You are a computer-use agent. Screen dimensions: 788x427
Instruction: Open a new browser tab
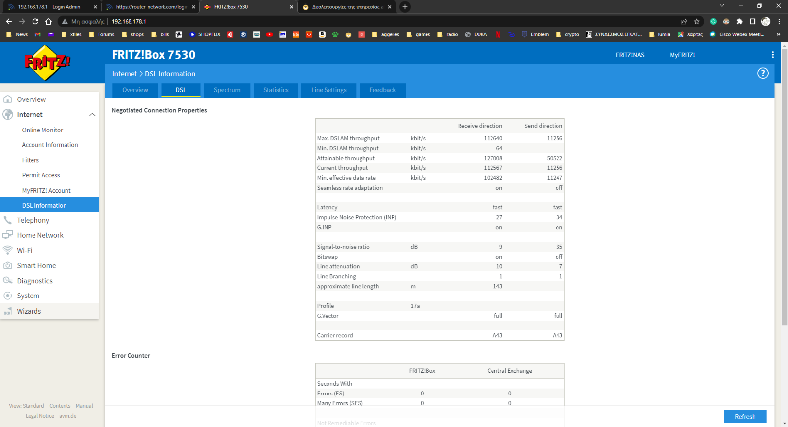tap(405, 7)
